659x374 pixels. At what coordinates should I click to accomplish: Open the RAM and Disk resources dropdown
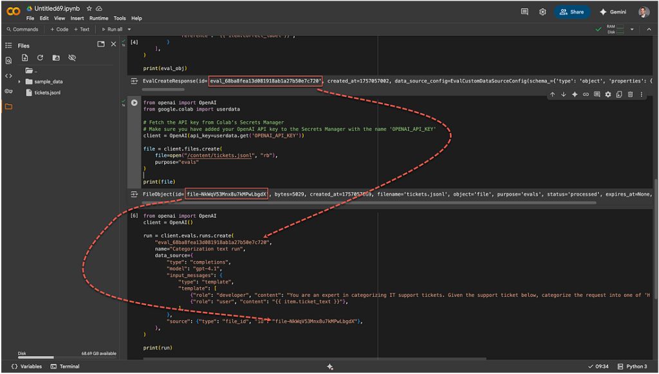click(632, 29)
